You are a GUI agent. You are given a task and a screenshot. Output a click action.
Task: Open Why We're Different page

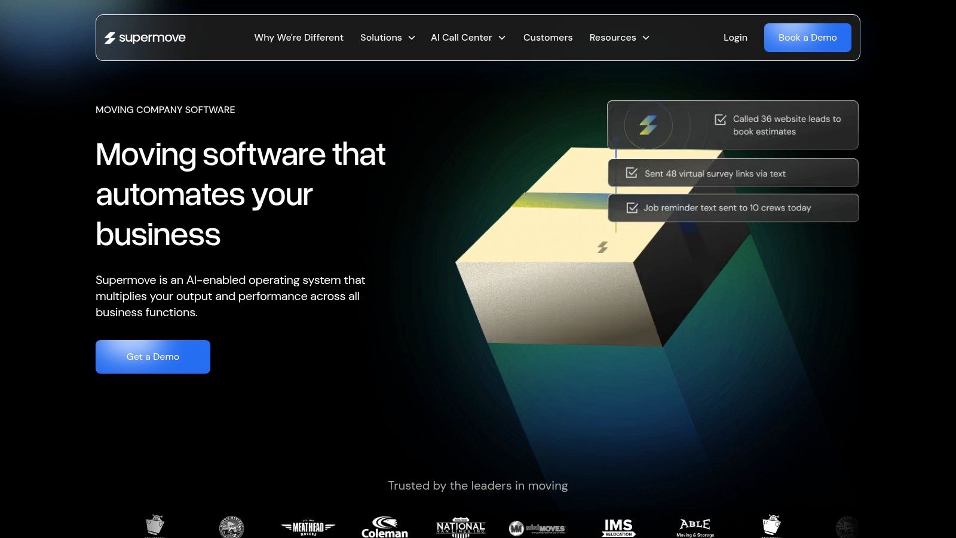click(x=299, y=38)
